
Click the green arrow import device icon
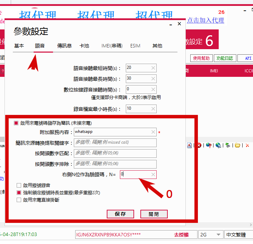[228, 145]
